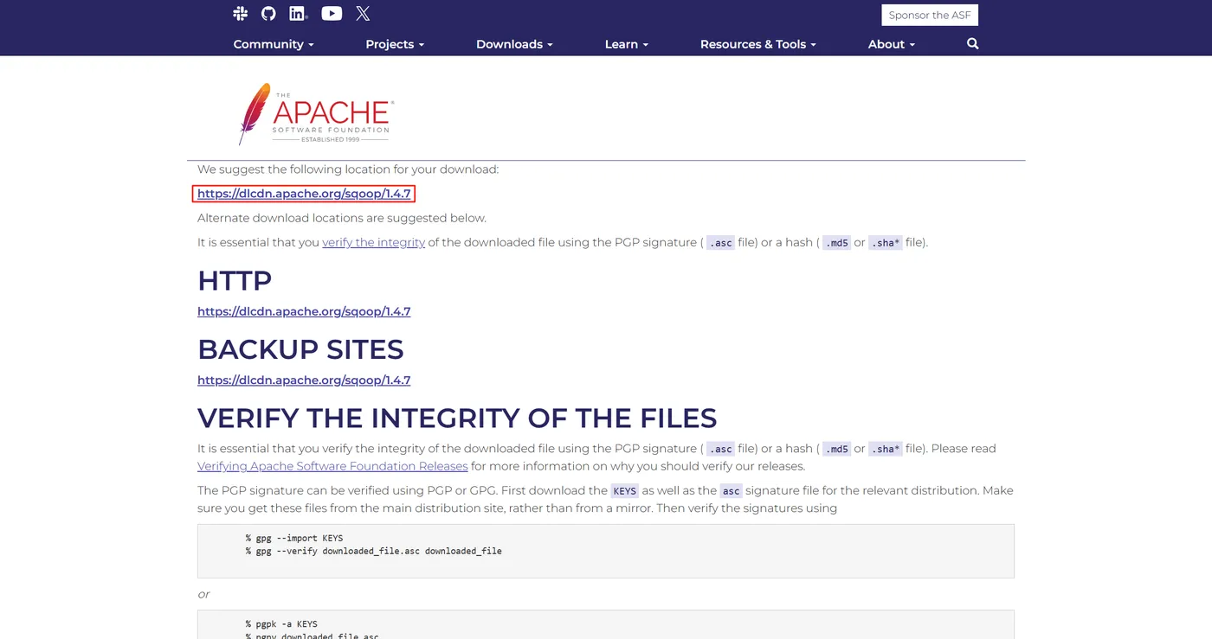Image resolution: width=1212 pixels, height=639 pixels.
Task: Click 'We suggest the following location' text
Action: [x=348, y=169]
